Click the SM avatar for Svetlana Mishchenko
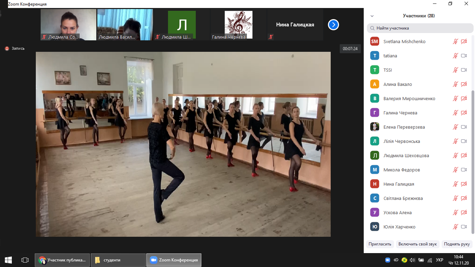Screen dimensions: 475x267 click(x=375, y=42)
